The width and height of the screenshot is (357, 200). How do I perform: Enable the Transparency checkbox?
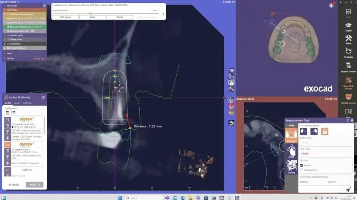pos(302,170)
